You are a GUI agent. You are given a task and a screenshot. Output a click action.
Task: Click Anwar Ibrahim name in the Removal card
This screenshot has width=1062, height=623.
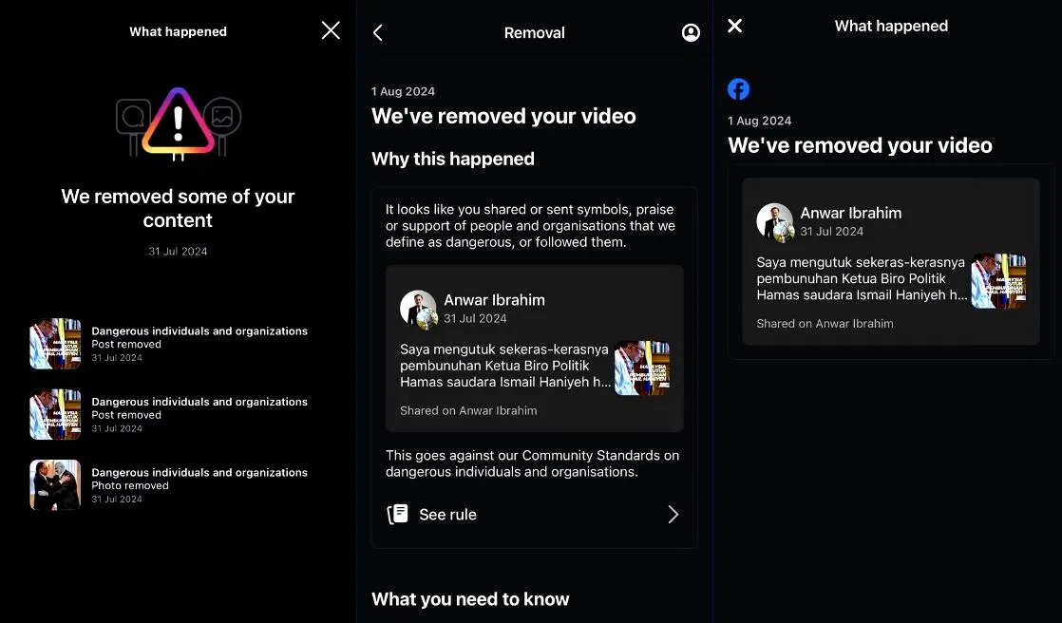click(x=494, y=300)
